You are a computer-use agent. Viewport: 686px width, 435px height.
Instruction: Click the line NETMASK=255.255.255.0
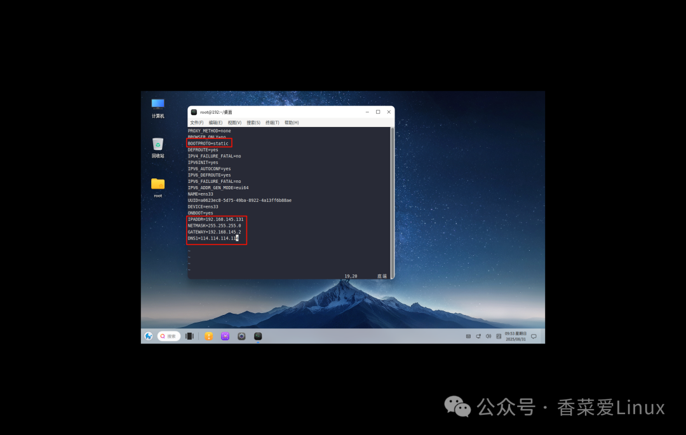(x=215, y=226)
